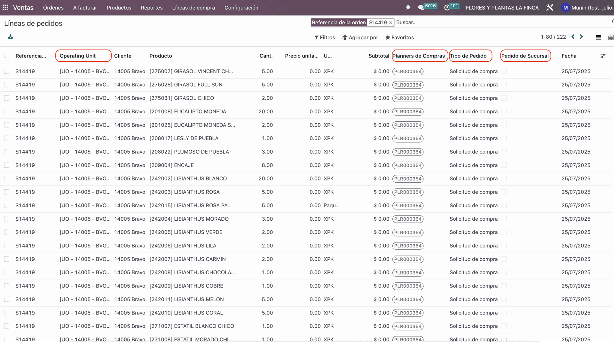Go to previous page arrow
This screenshot has height=342, width=614.
(x=573, y=37)
